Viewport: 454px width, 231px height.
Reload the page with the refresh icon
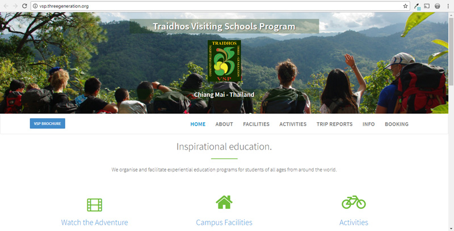[24, 6]
